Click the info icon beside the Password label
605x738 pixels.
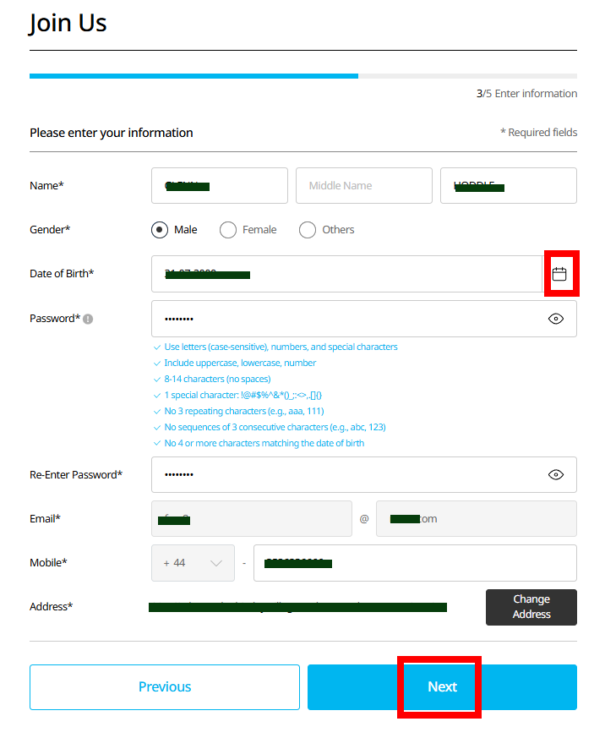tap(88, 320)
